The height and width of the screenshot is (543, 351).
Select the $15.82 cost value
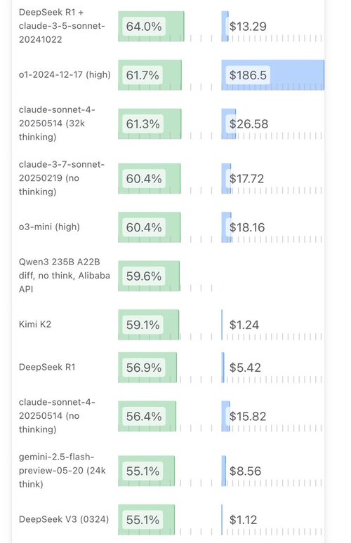(248, 416)
